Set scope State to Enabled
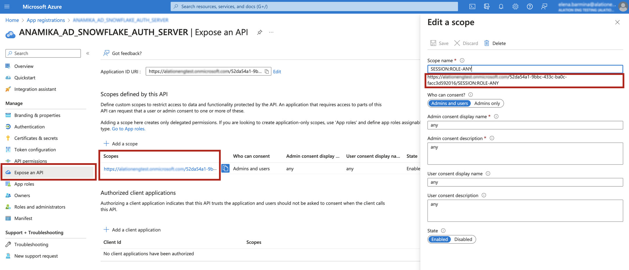 (439, 239)
